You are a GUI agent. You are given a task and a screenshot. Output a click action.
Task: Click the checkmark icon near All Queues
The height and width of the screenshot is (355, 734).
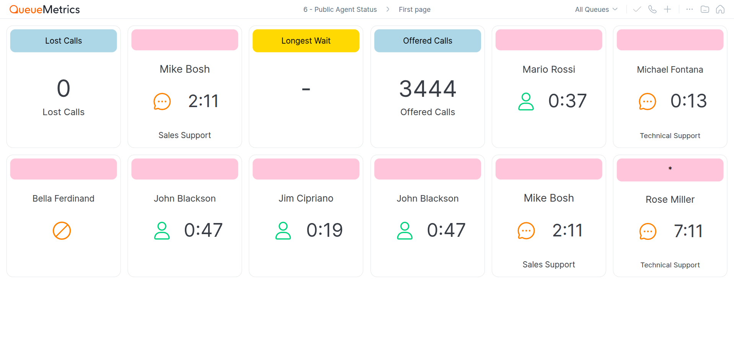[636, 9]
